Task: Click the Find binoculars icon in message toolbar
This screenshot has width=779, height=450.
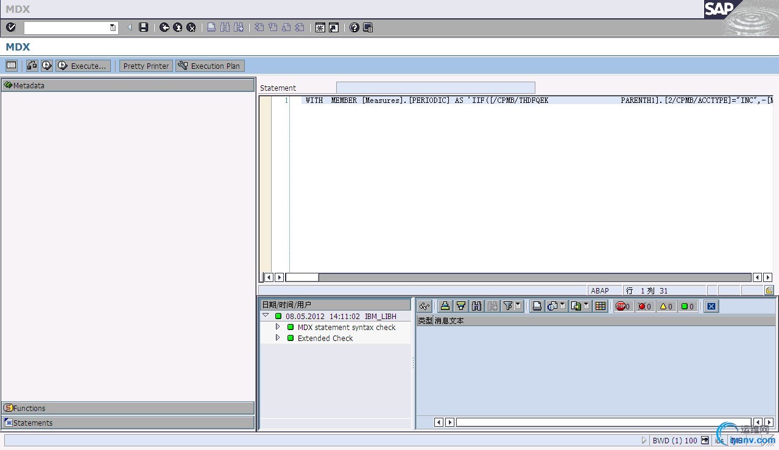Action: (476, 306)
